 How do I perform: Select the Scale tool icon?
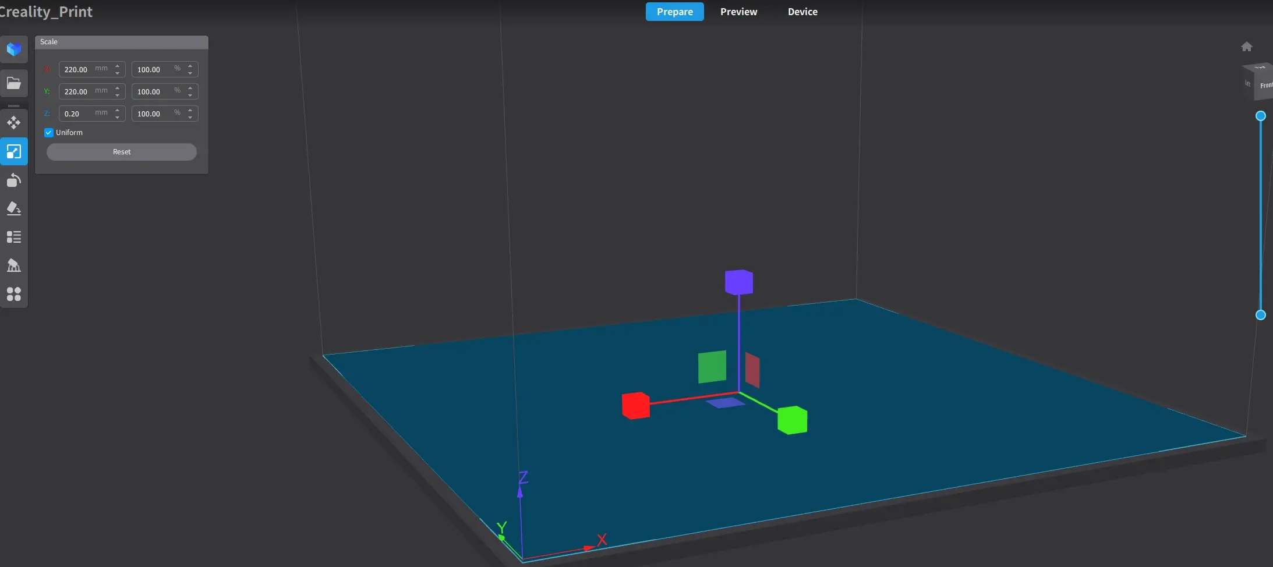[14, 151]
